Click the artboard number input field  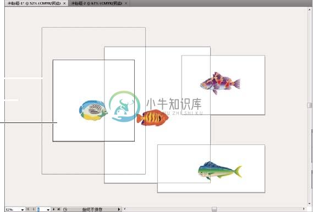pyautogui.click(x=41, y=210)
